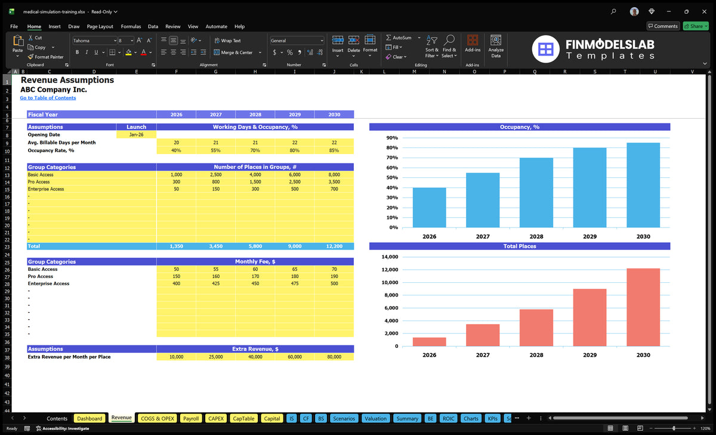Launch the Analyze Data tool
Viewport: 716px width, 435px height.
point(496,40)
